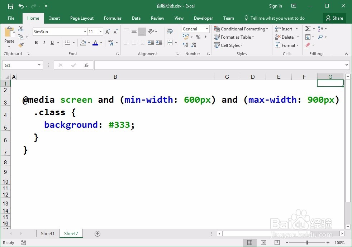This screenshot has height=247, width=352.
Task: Open the font name dropdown
Action: pyautogui.click(x=85, y=32)
